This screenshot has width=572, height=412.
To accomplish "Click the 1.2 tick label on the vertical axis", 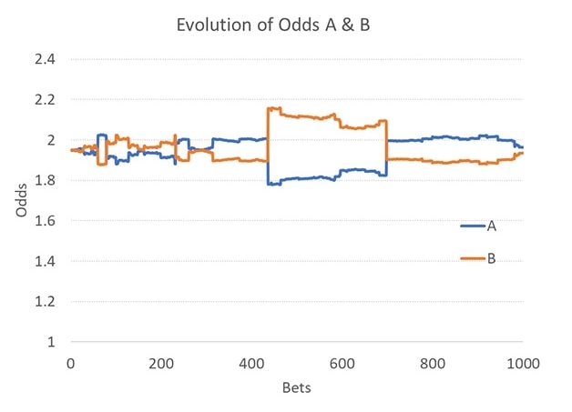I will click(x=46, y=302).
